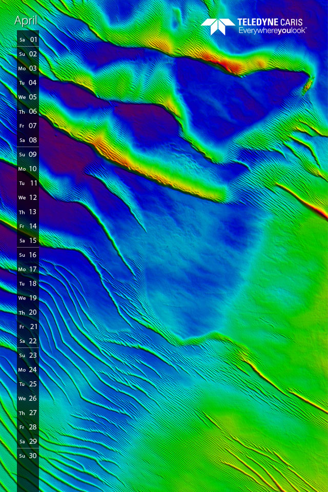Select calendar row Sa 08
Screen dimensions: 328x492
[28, 140]
